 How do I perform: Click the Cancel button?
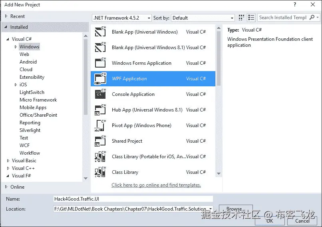(x=302, y=221)
